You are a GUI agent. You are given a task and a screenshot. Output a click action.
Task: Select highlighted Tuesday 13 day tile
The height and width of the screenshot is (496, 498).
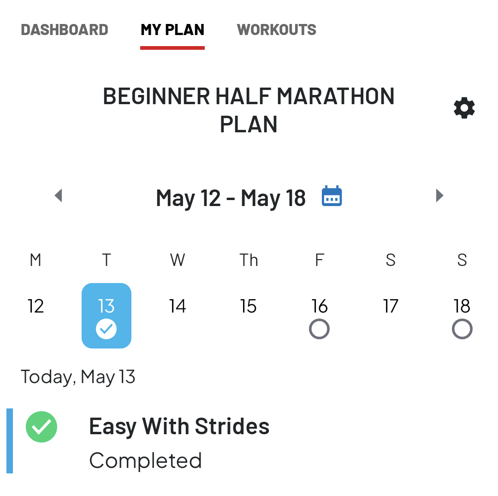[x=107, y=316]
